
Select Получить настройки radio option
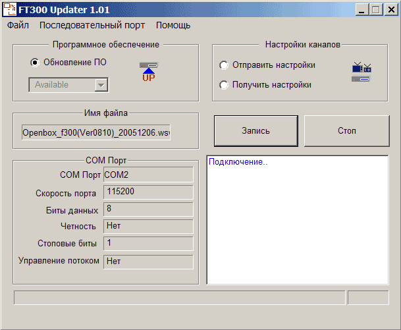pos(224,85)
